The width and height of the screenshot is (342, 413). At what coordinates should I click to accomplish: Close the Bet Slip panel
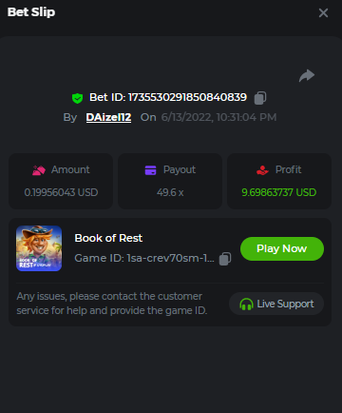coord(323,13)
